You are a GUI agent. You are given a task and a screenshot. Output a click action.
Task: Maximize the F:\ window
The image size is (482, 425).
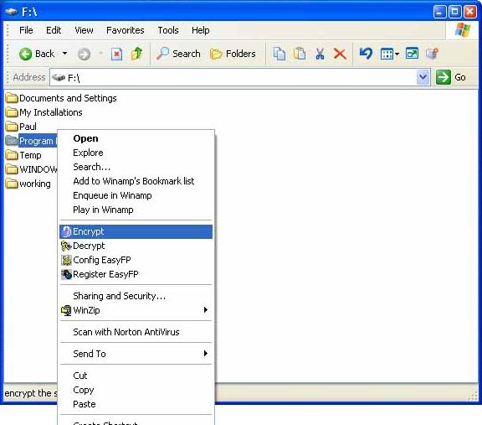click(x=455, y=12)
